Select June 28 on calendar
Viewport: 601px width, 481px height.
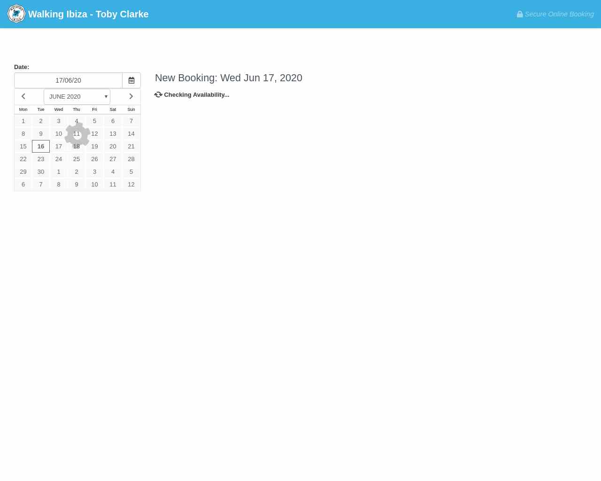click(x=131, y=159)
